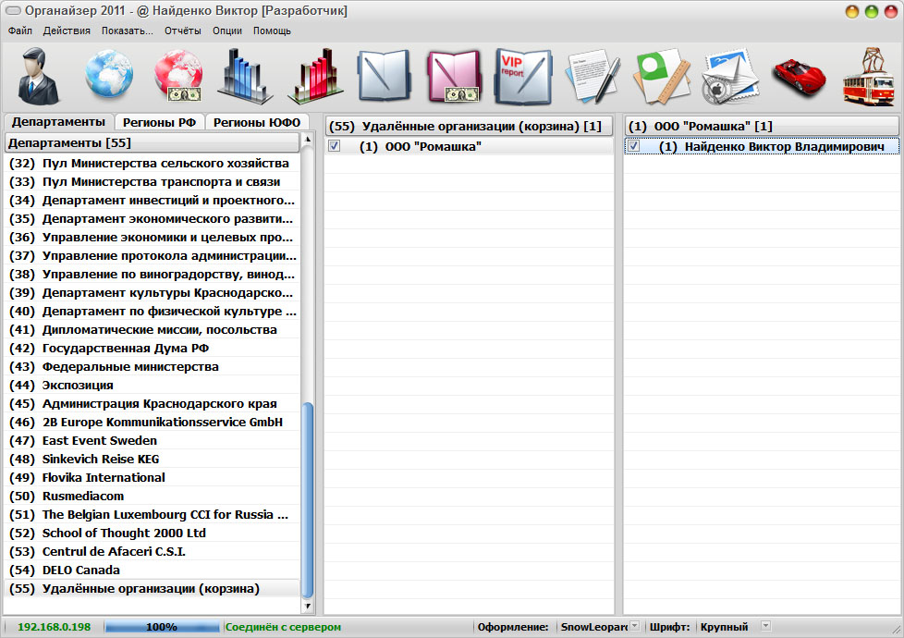904x638 pixels.
Task: Select Государственная Дума РФ department
Action: click(x=126, y=349)
